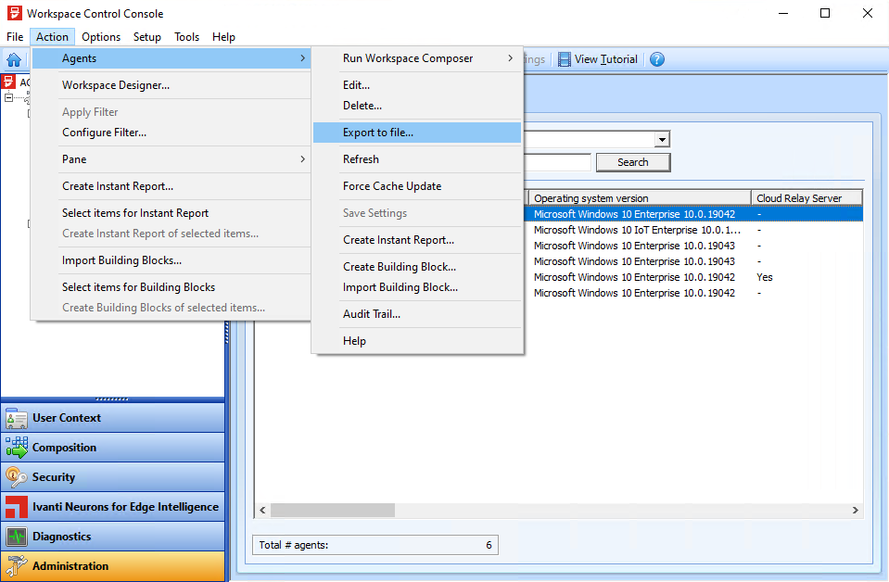Click the Search button

point(633,162)
